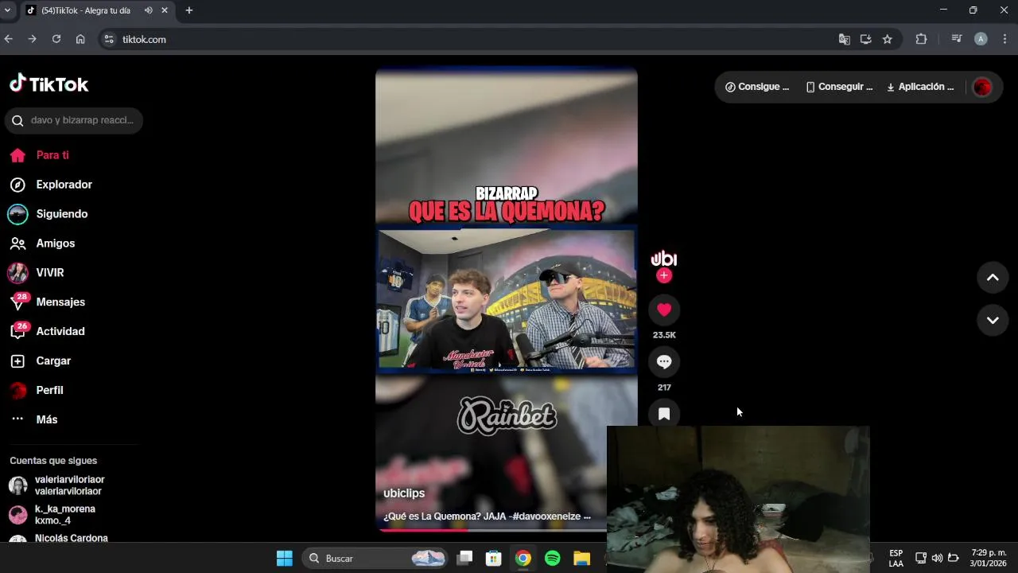Viewport: 1018px width, 573px height.
Task: Save video with bookmark icon
Action: pyautogui.click(x=664, y=414)
